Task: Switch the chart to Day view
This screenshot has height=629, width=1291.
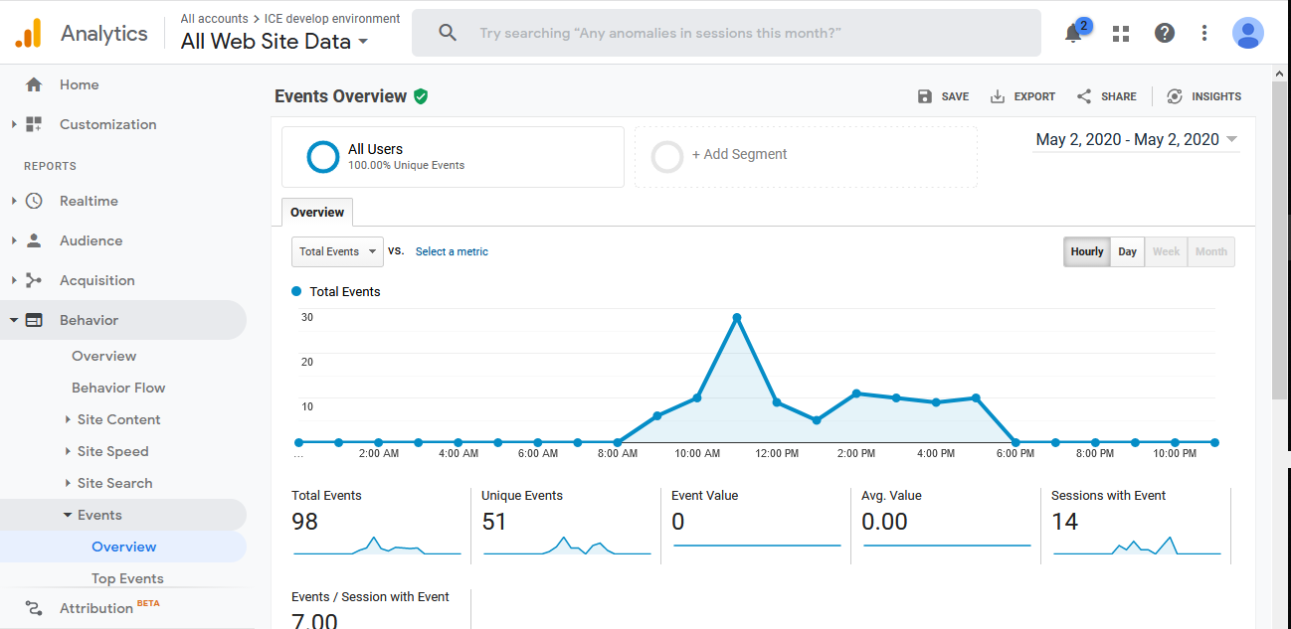Action: 1127,251
